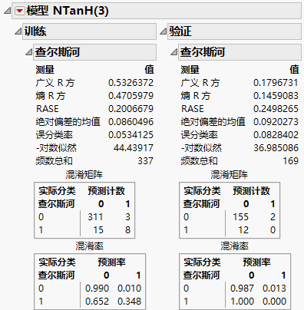Click training 混淆率 title
Screen dimensions: 304x310
(x=89, y=246)
